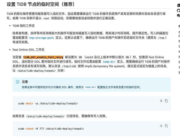This screenshot has height=137, width=180.
Task: Open the temp-dir link after 临时文件位置由配置
Action: pos(109,62)
